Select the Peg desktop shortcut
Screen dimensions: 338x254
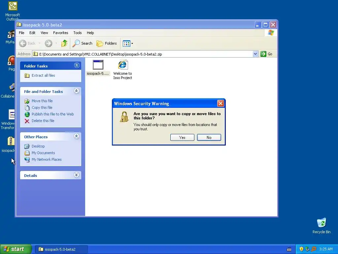tap(11, 63)
